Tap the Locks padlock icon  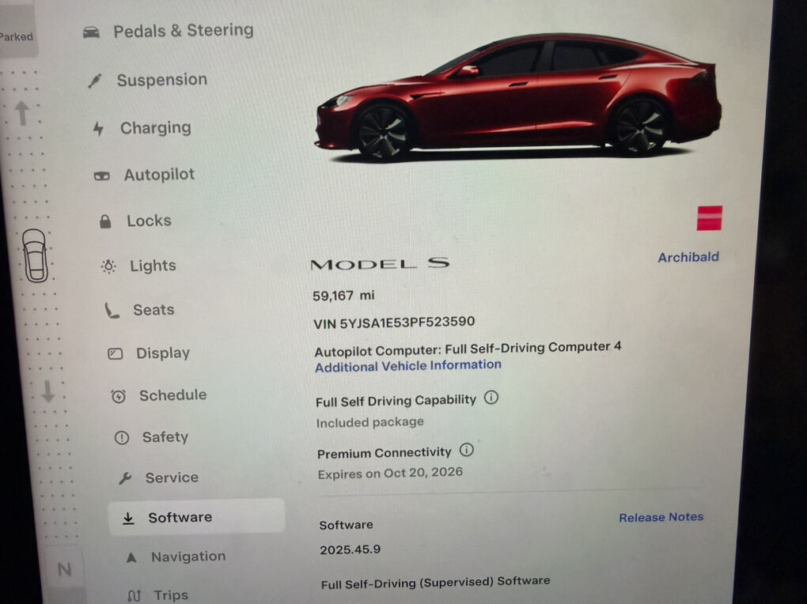click(105, 221)
